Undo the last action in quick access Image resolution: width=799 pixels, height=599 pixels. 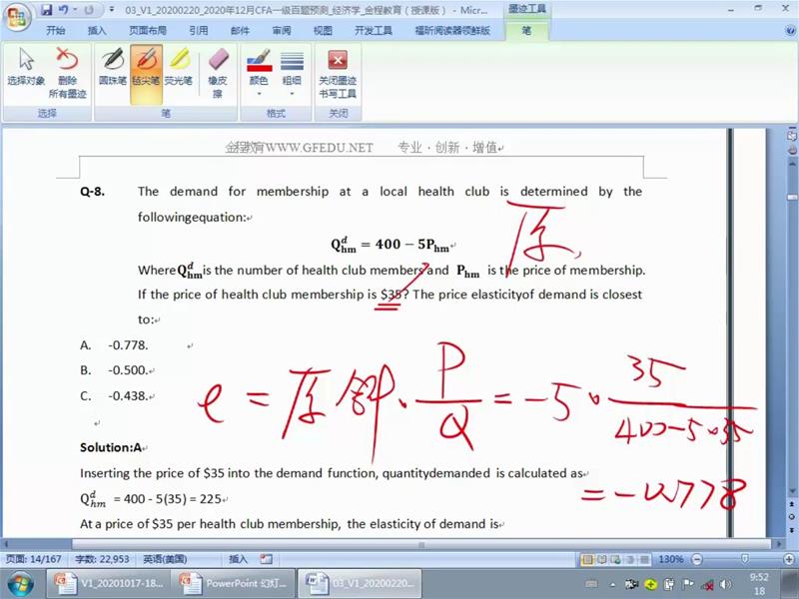tap(64, 10)
